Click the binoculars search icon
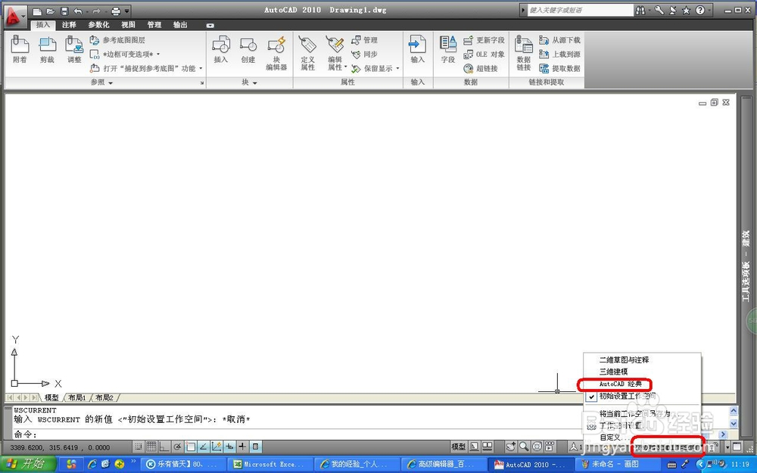Viewport: 757px width, 473px height. click(640, 10)
